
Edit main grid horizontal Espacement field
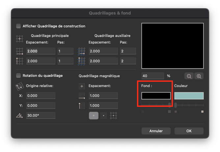(x=41, y=51)
